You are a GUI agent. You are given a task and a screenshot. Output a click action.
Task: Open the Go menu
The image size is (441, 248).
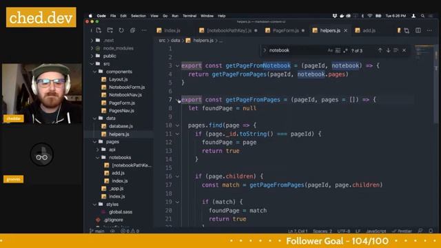pos(165,16)
